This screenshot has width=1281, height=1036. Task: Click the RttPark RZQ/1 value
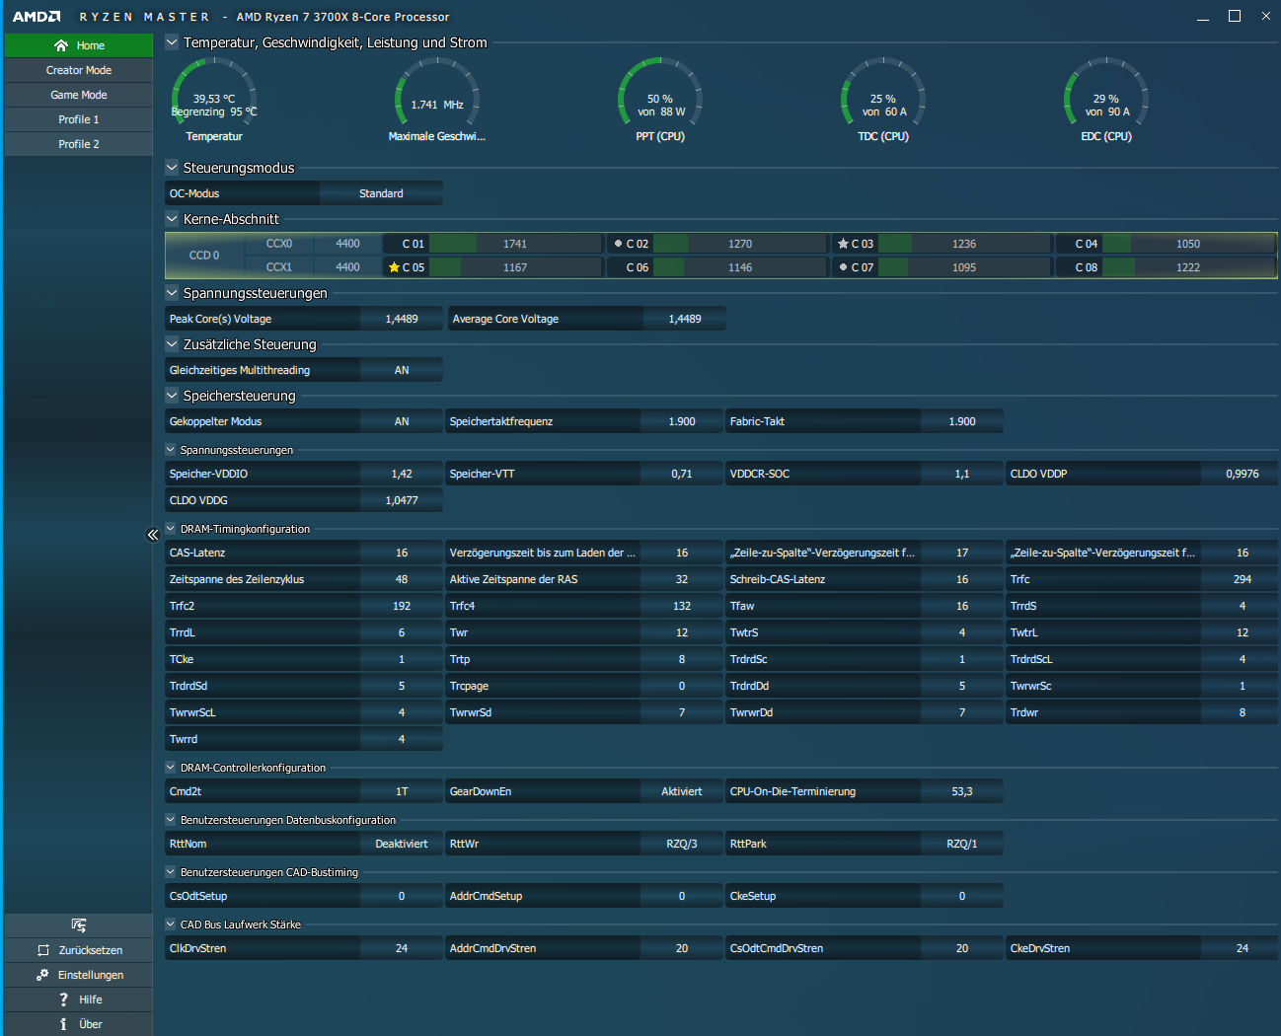pyautogui.click(x=962, y=844)
